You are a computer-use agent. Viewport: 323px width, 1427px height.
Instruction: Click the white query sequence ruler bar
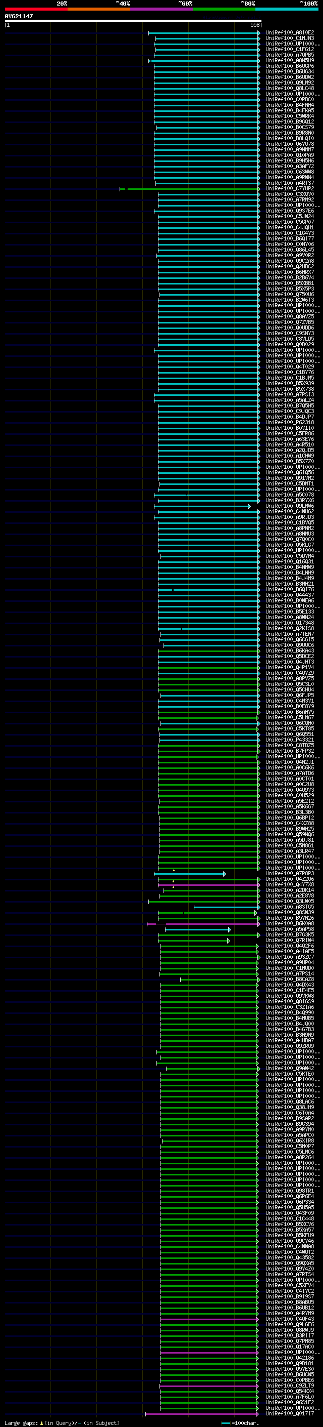click(133, 20)
